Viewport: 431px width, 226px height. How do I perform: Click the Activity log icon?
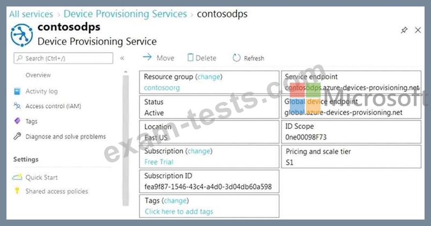click(17, 91)
